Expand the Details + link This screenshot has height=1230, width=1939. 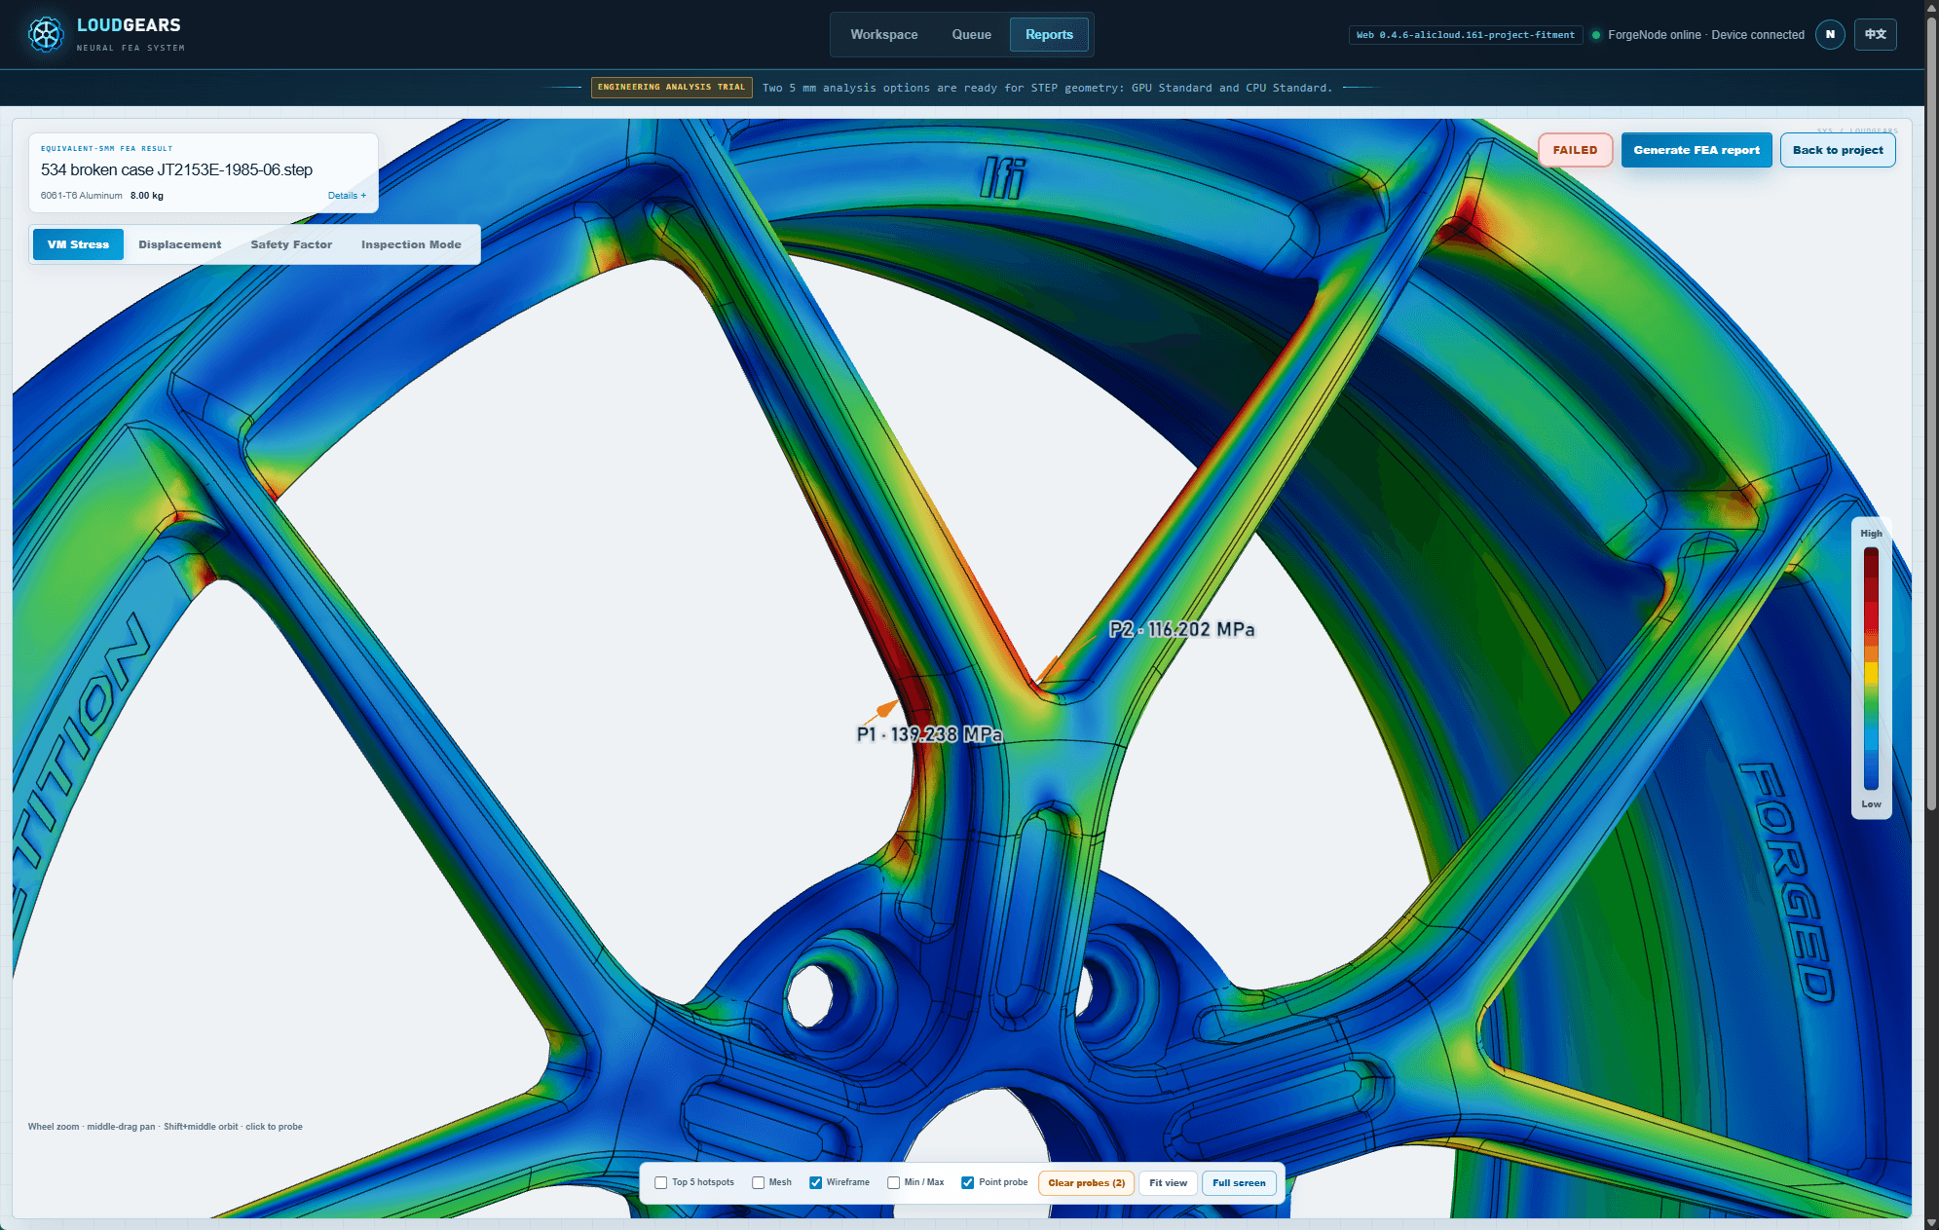point(347,196)
